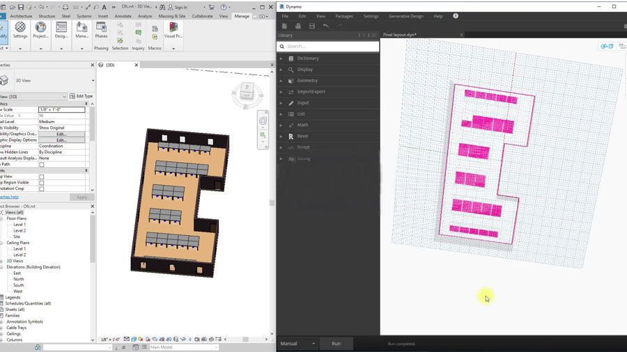This screenshot has height=352, width=627.
Task: Toggle the Annotation Crop checkbox
Action: tap(42, 189)
